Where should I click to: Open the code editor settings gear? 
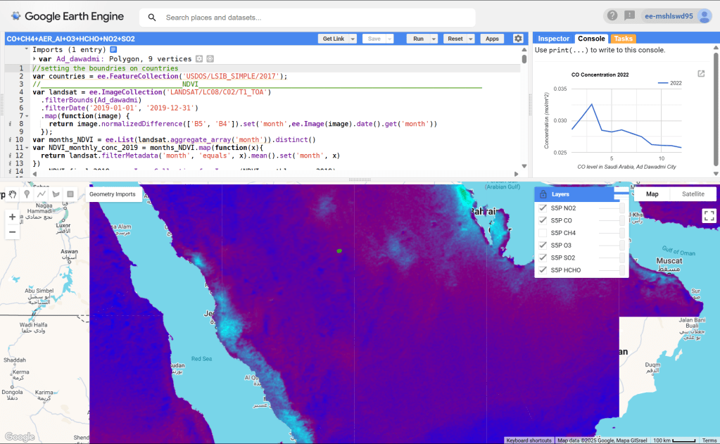(518, 39)
